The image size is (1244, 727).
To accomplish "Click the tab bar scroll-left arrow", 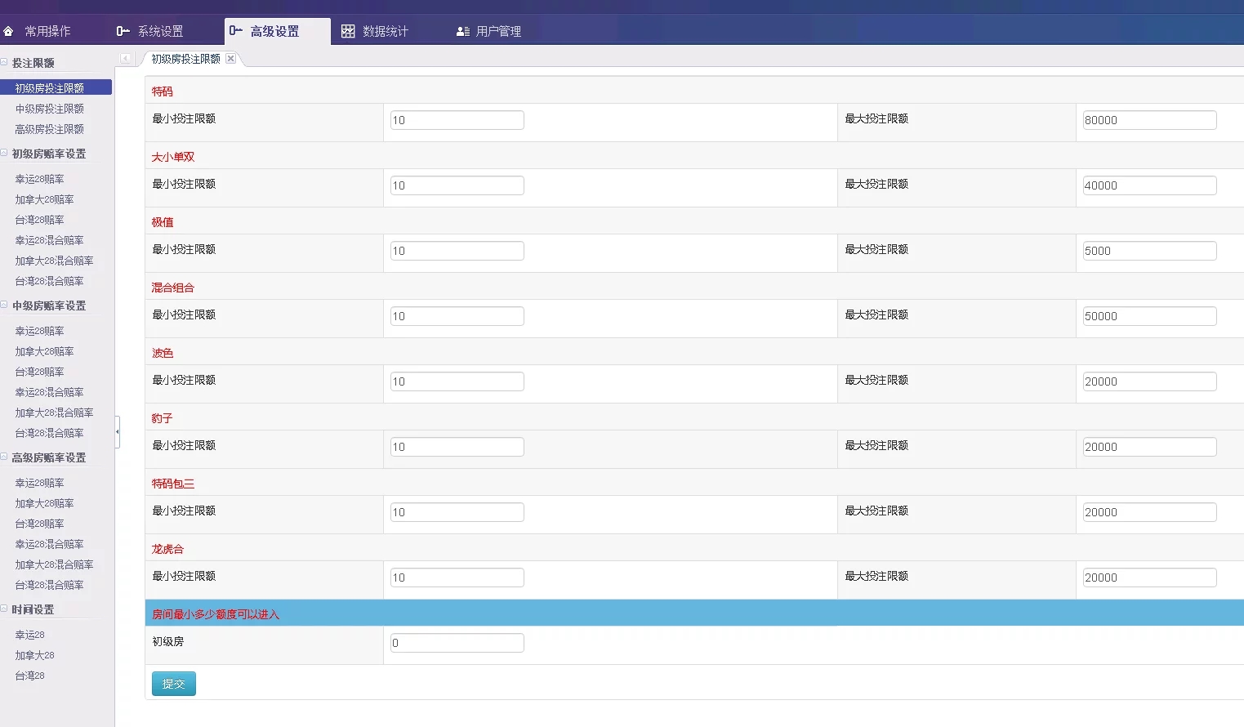I will click(125, 58).
